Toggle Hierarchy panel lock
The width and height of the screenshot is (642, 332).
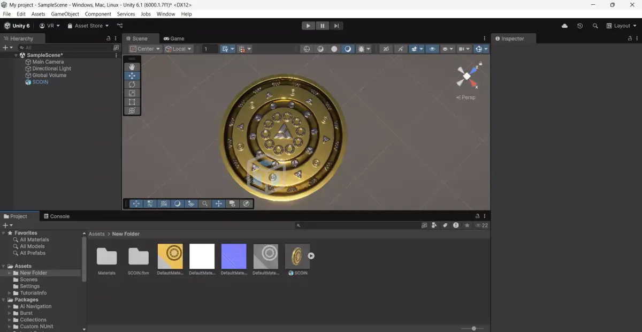[x=109, y=39]
